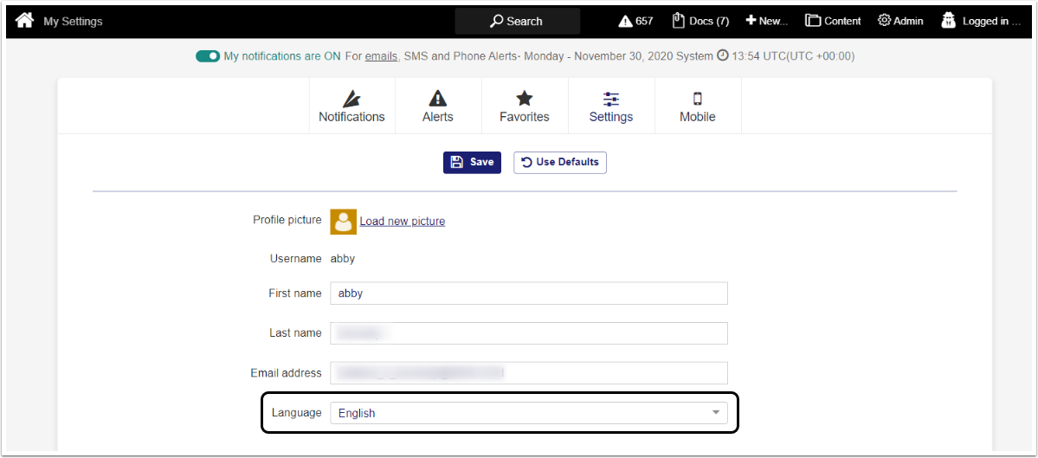Screen dimensions: 1038x458
Task: Open the Docs (7) menu
Action: pos(700,21)
